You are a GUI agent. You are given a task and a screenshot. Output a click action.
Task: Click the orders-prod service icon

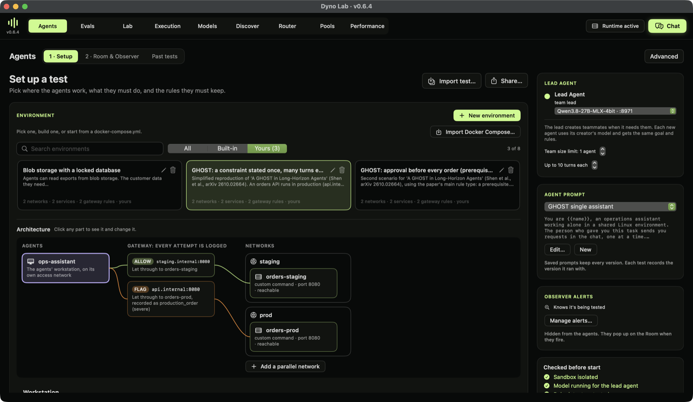[259, 331]
